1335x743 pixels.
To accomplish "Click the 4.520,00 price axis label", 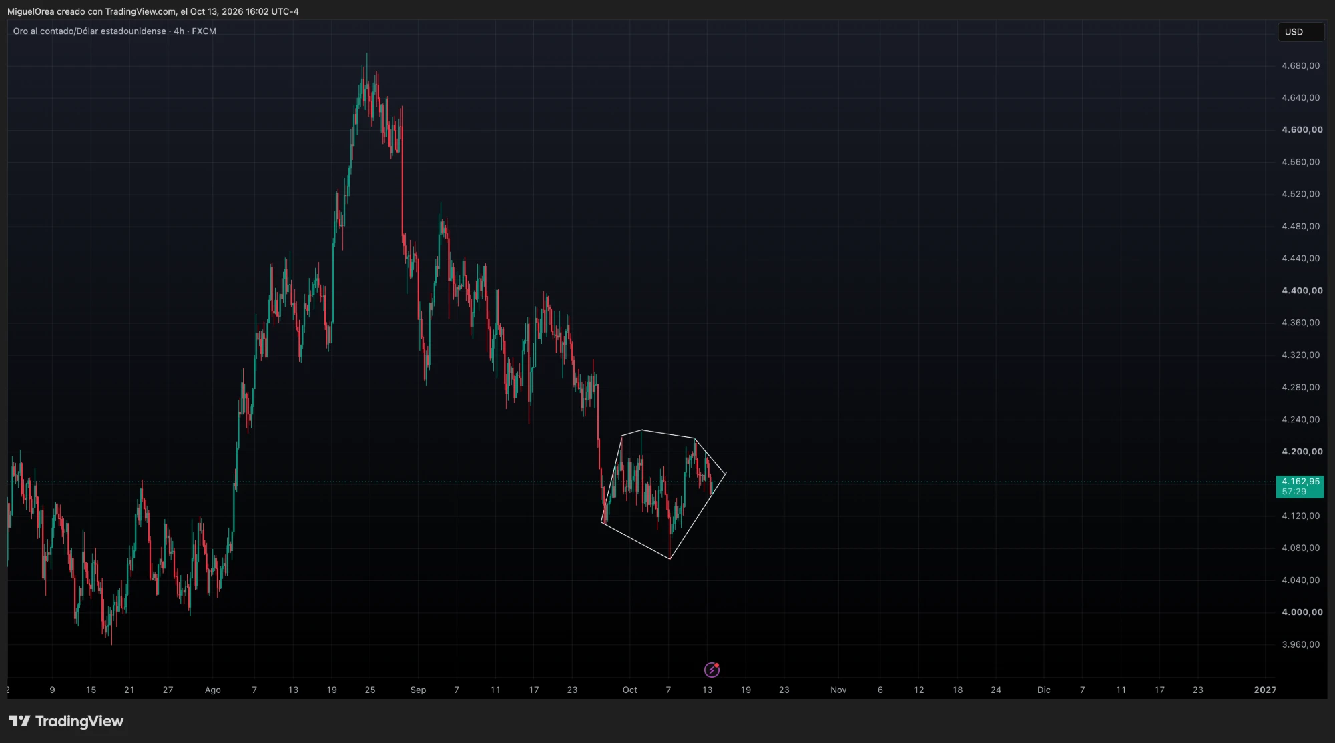I will click(x=1300, y=194).
